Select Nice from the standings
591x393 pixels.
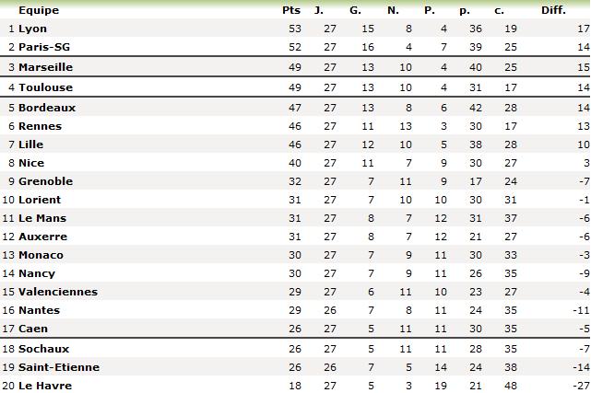[x=30, y=163]
